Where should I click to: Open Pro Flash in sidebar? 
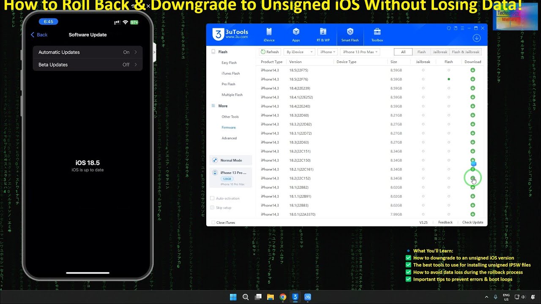pos(228,84)
